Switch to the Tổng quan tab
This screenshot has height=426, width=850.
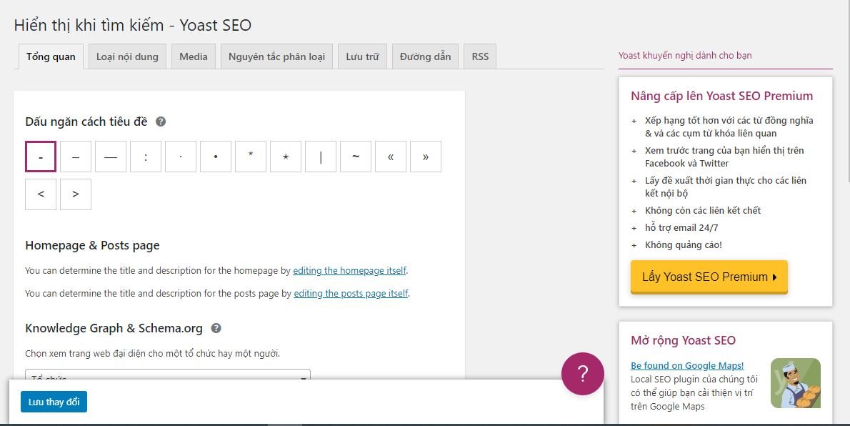[51, 56]
